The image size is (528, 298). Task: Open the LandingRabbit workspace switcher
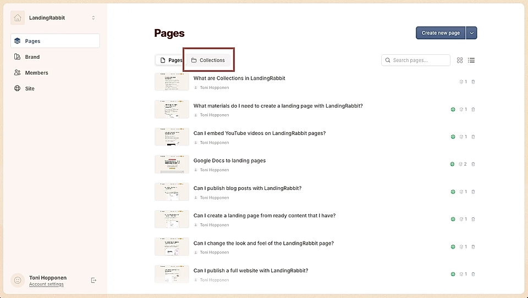(94, 18)
